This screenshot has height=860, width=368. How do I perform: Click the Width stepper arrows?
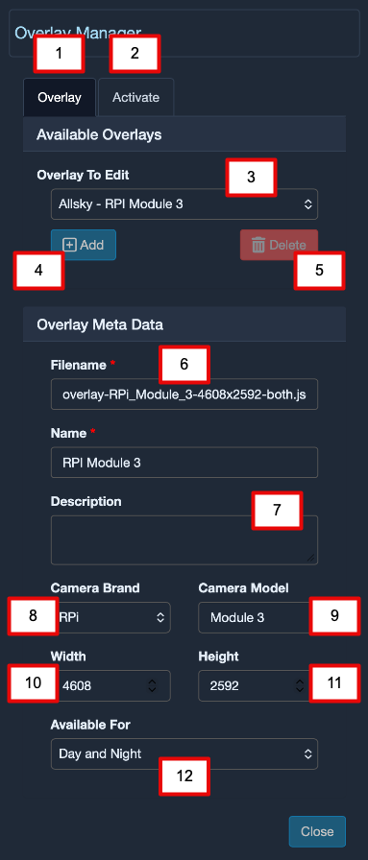point(152,685)
